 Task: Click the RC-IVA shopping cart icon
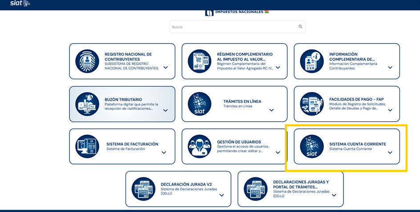[200, 61]
